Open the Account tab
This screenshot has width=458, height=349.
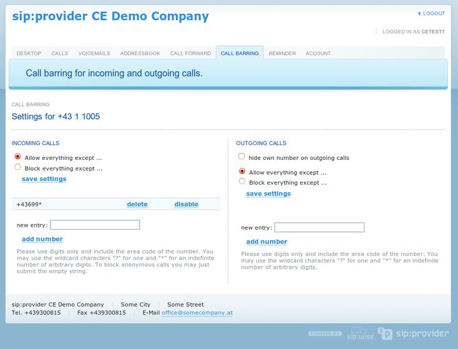(x=318, y=53)
